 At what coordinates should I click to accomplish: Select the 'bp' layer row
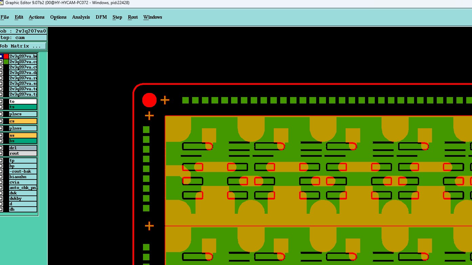[x=23, y=166]
